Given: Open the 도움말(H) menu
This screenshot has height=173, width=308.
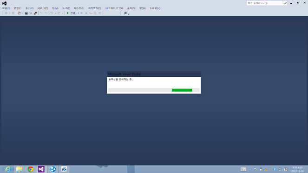Looking at the screenshot, I should pyautogui.click(x=155, y=8).
